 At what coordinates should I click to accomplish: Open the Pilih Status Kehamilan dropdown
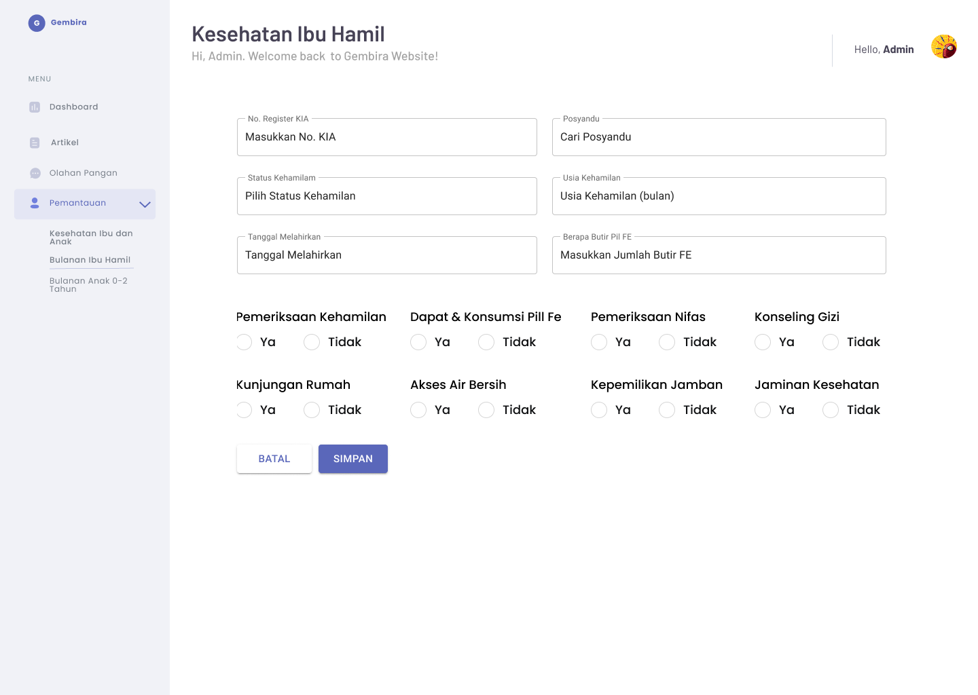(x=386, y=196)
